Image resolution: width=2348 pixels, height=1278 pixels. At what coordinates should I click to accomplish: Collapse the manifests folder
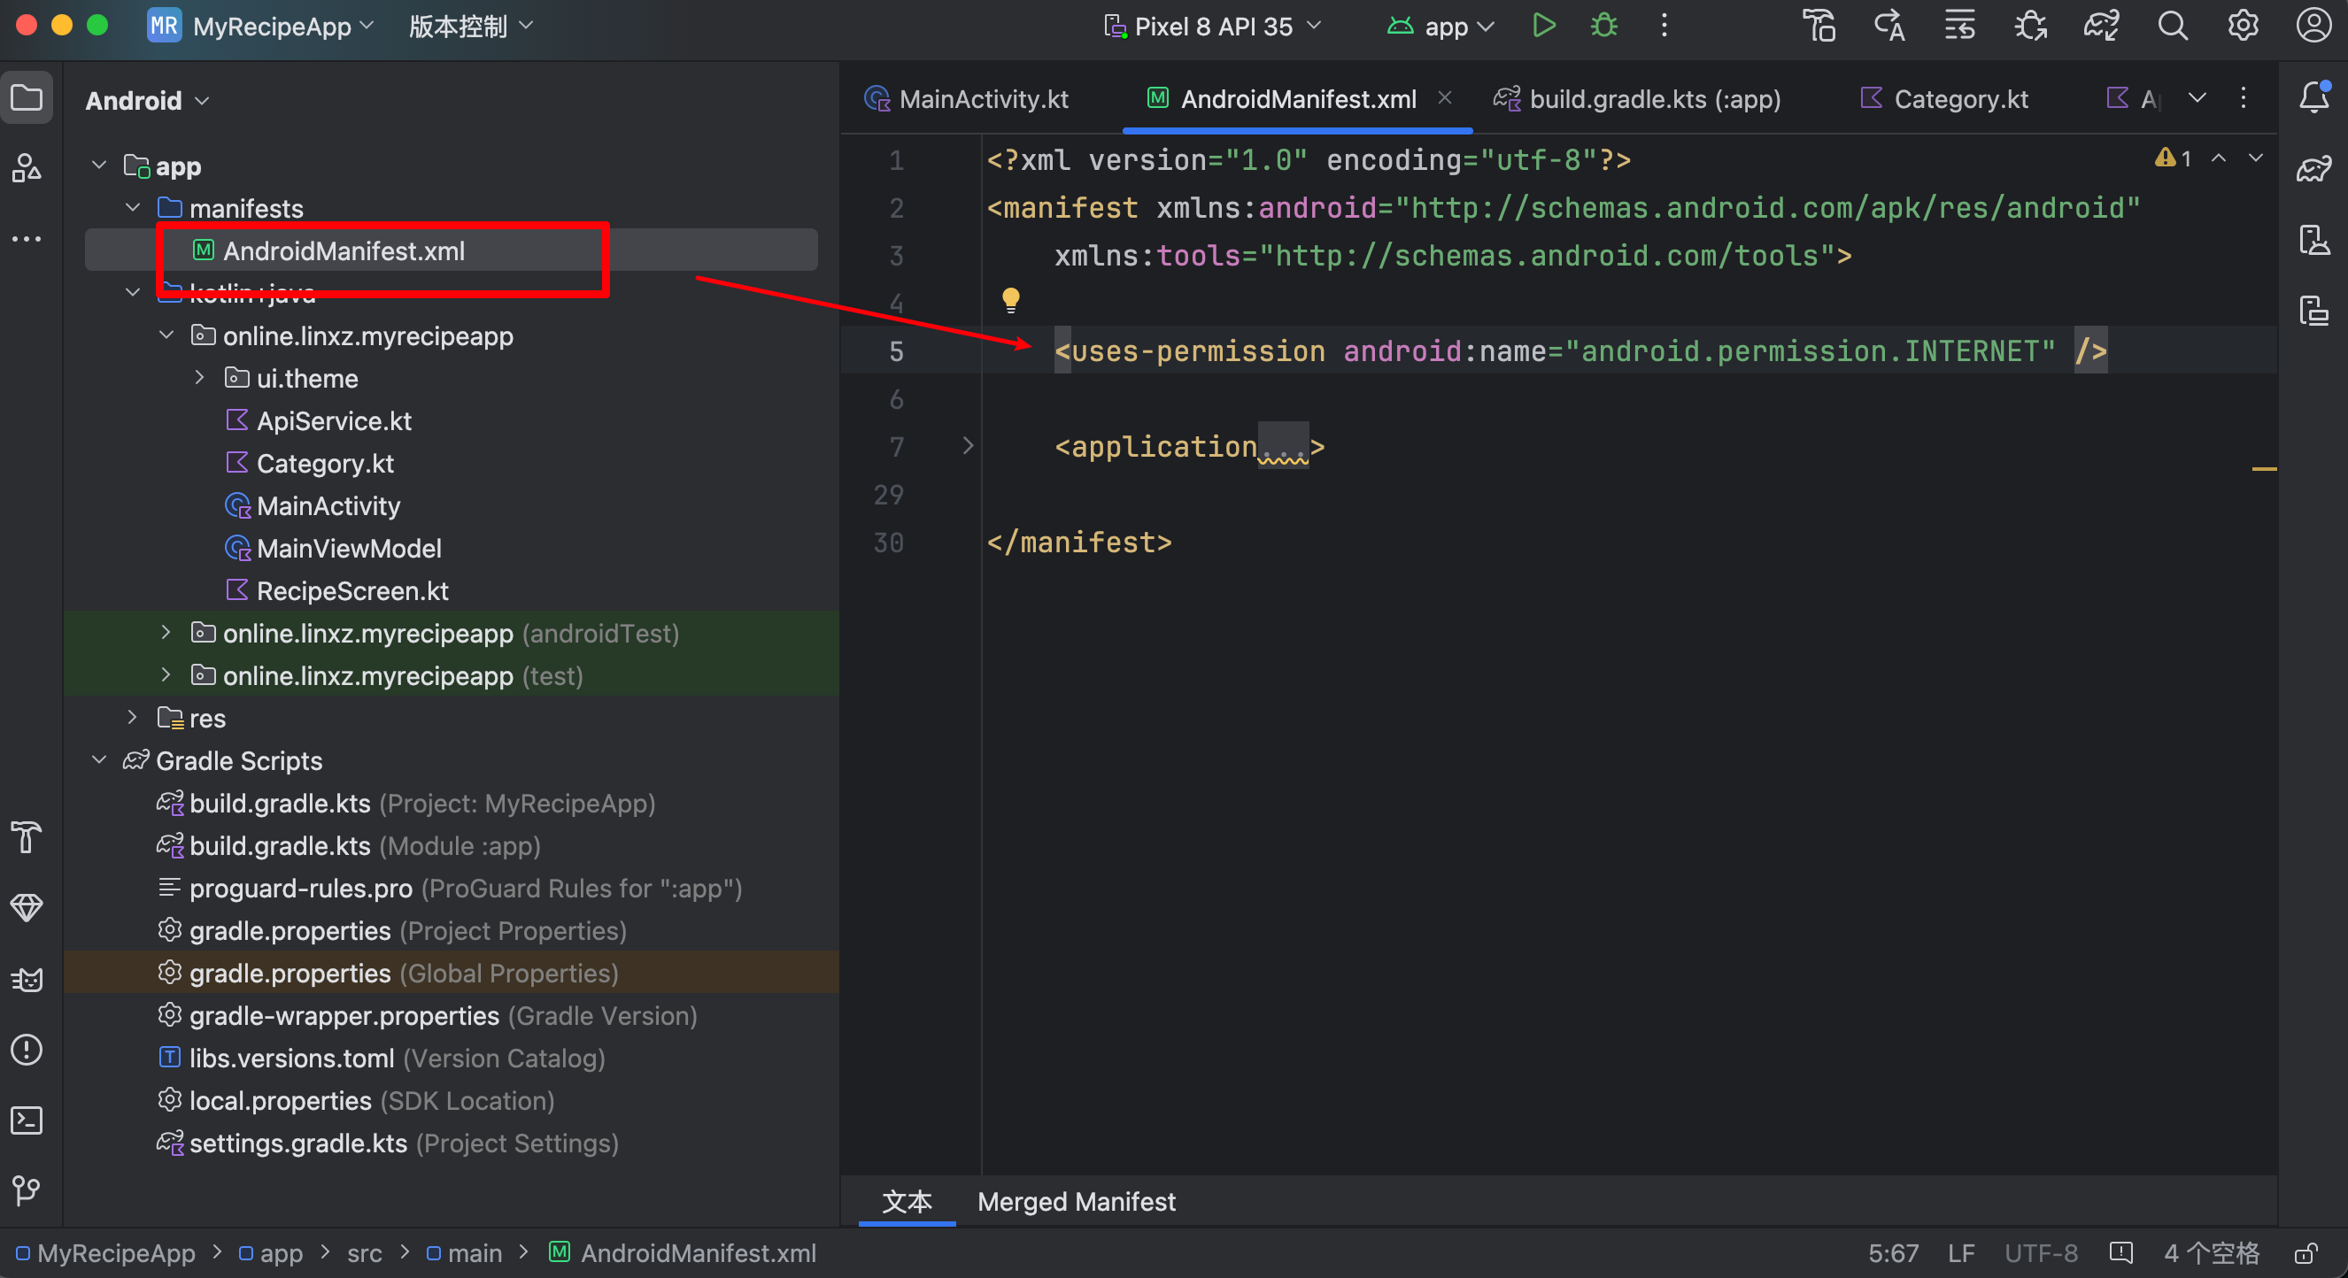tap(133, 208)
